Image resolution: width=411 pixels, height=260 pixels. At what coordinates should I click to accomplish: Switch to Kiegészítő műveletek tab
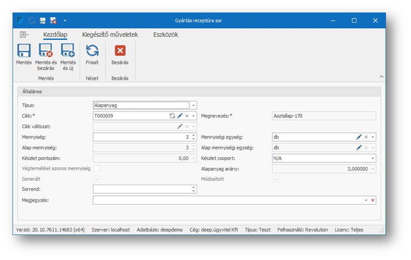tap(110, 35)
